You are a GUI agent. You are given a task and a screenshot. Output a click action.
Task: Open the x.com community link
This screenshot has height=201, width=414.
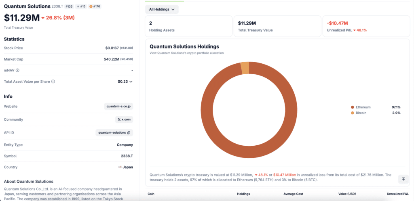124,119
